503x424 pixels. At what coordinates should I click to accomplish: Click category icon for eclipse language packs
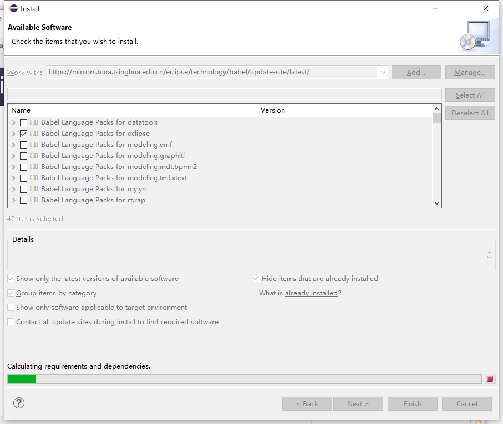[x=34, y=134]
